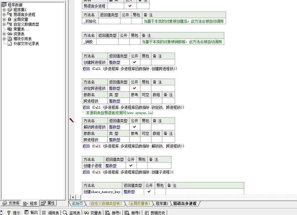Click the 监视表 magnifier icon
This screenshot has height=215, width=297.
65,213
